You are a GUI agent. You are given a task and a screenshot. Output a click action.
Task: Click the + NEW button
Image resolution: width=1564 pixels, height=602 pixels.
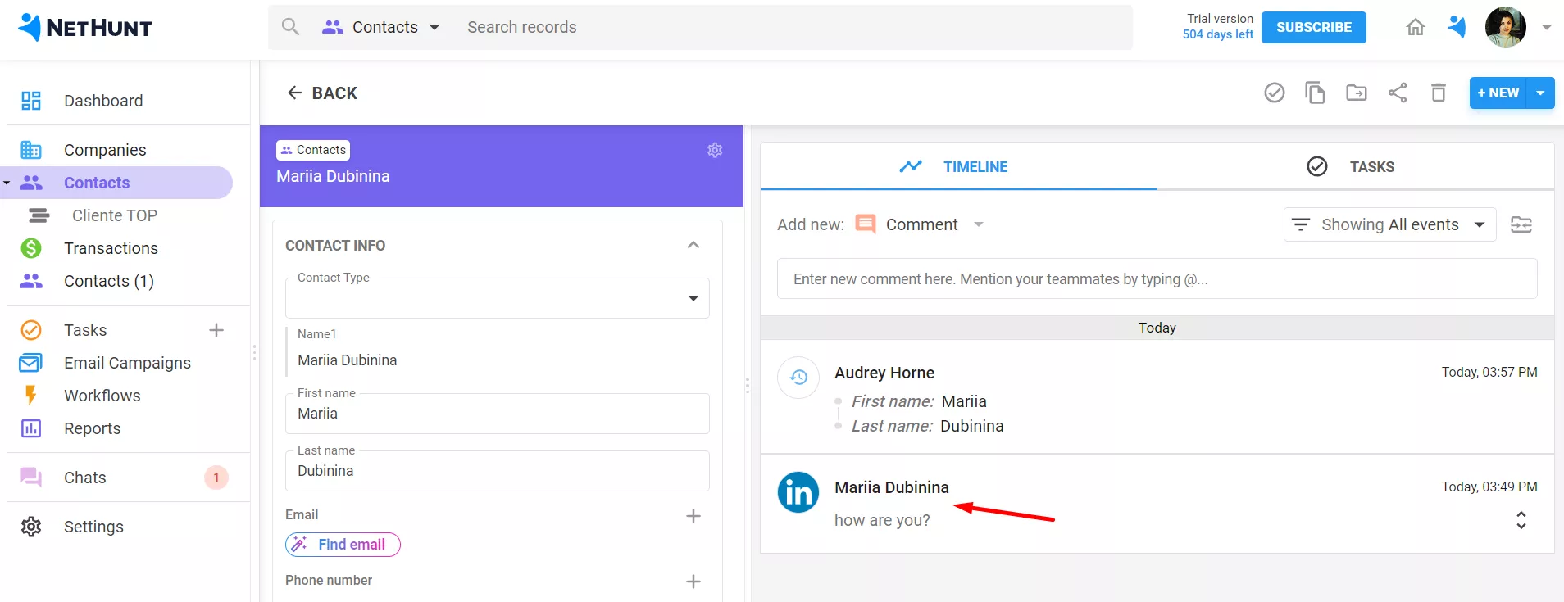1498,93
